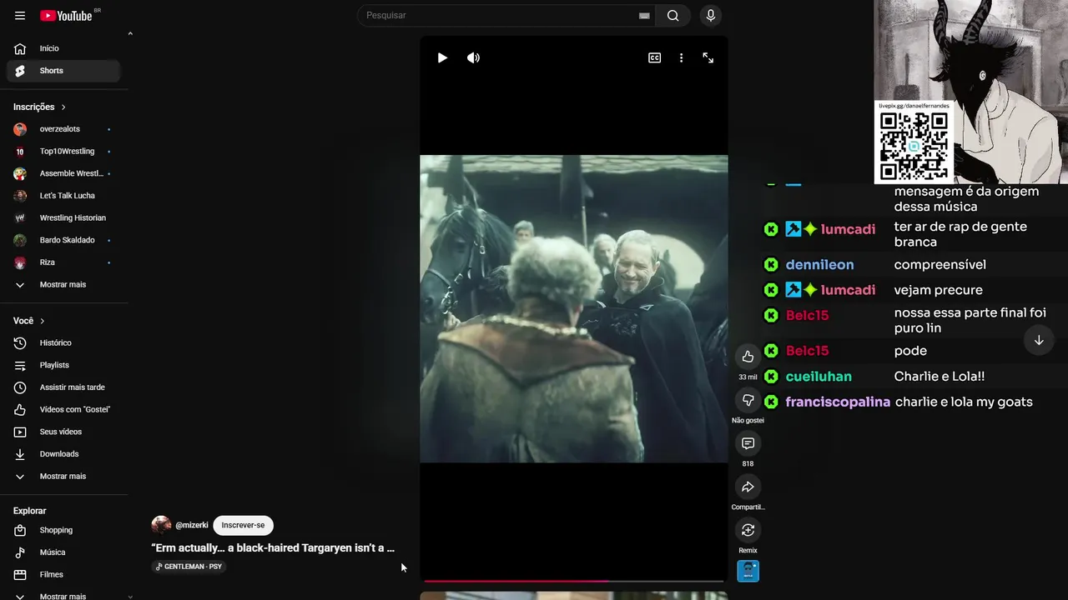
Task: Expand Mostrar mais under subscriptions
Action: (63, 285)
